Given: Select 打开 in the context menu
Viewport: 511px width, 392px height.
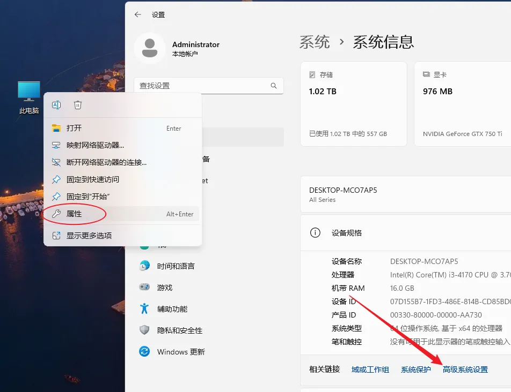Looking at the screenshot, I should coord(122,128).
